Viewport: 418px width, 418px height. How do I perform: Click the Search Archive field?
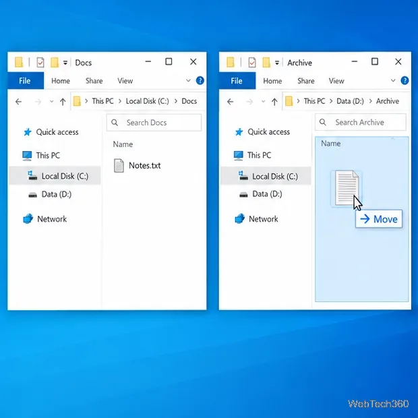coord(361,122)
